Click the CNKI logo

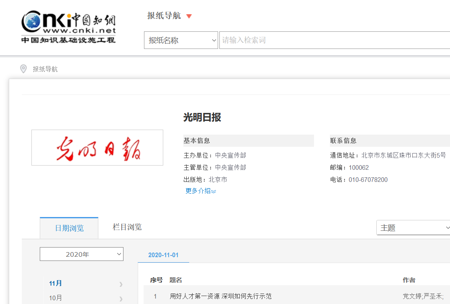pos(69,27)
